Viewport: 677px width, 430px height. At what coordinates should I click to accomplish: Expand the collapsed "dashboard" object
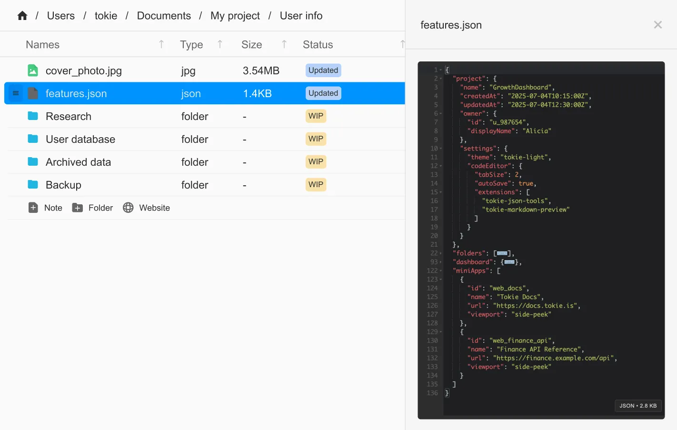click(509, 262)
